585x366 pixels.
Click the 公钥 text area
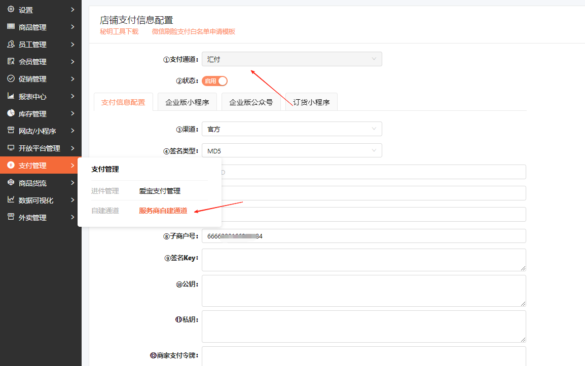364,291
